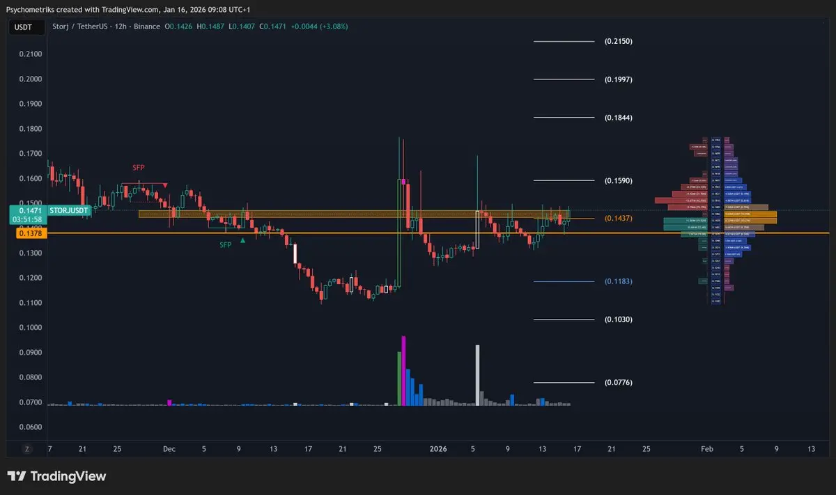Click the orange shaded resistance zone
Image resolution: width=836 pixels, height=495 pixels.
click(x=355, y=214)
